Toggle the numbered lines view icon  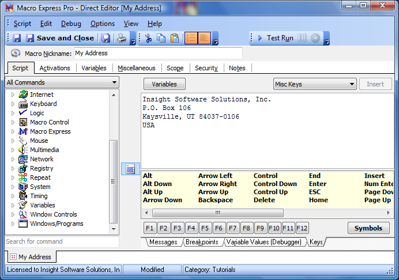(191, 38)
